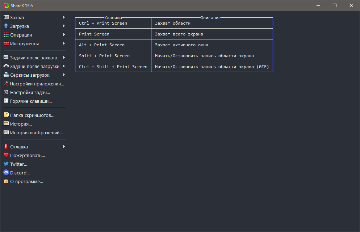Expand the Операции submenu arrow
360x232 pixels.
pos(64,35)
